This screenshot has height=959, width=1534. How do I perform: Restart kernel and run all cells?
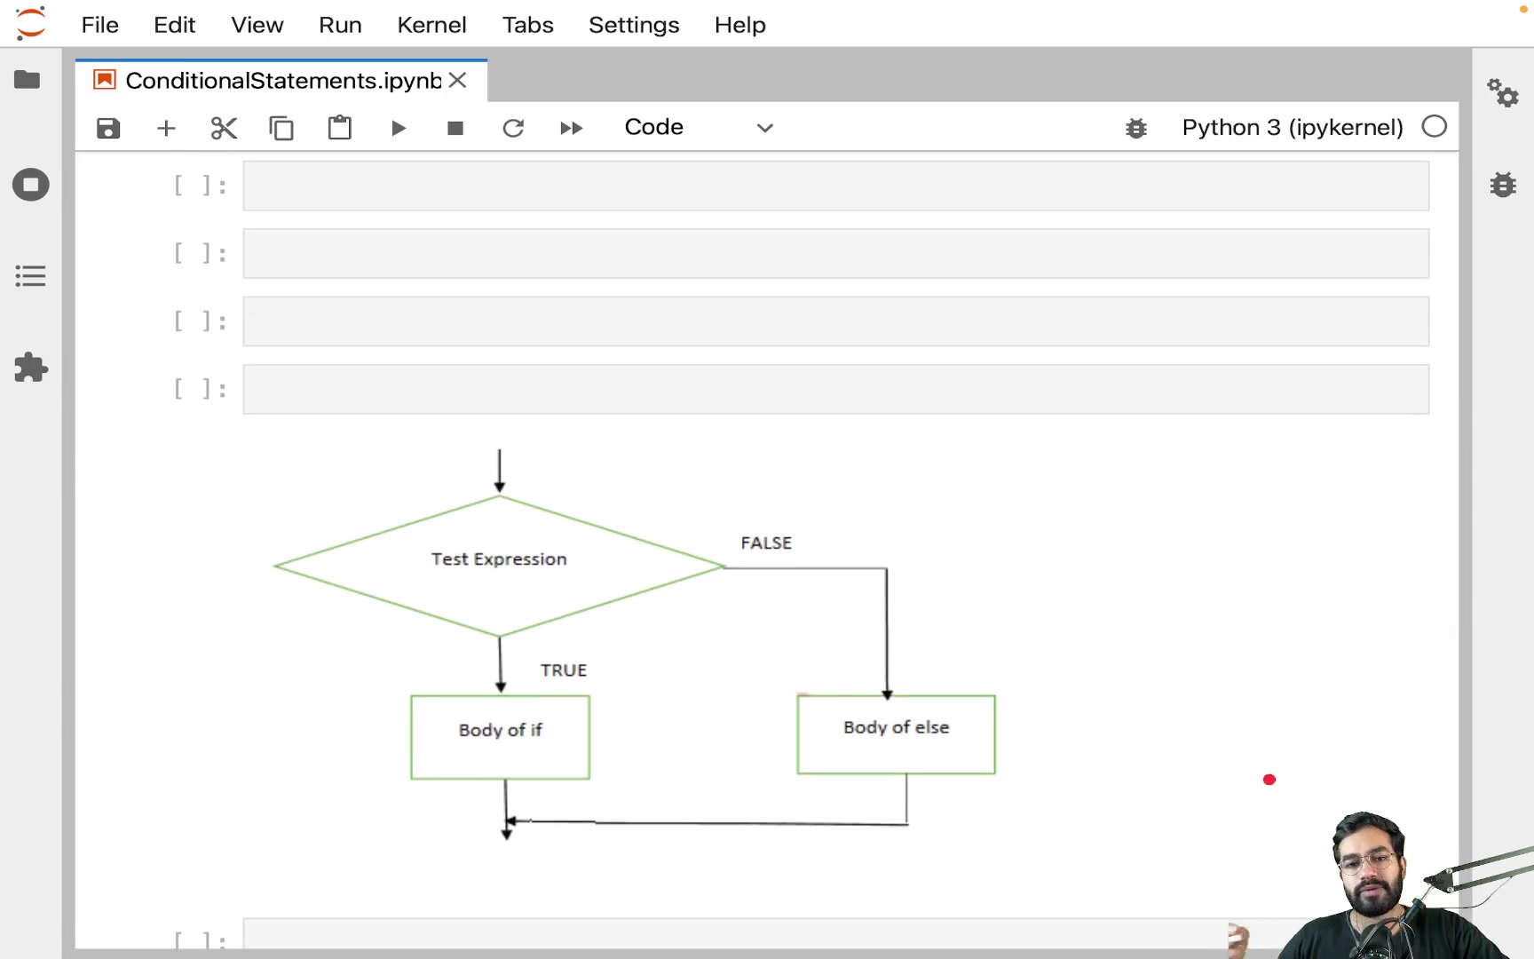pyautogui.click(x=571, y=128)
